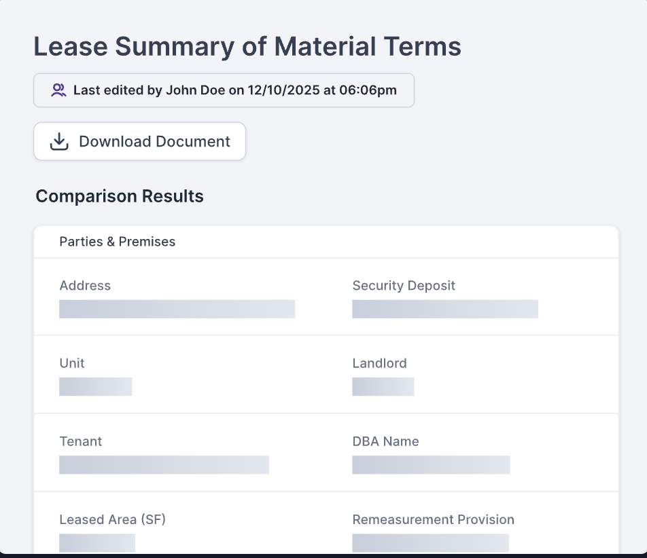
Task: Click the Remeasurement Provision label
Action: click(433, 520)
